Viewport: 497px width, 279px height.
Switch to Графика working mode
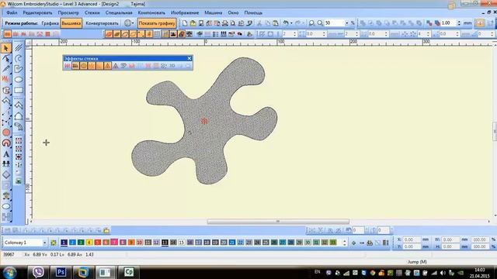point(50,23)
